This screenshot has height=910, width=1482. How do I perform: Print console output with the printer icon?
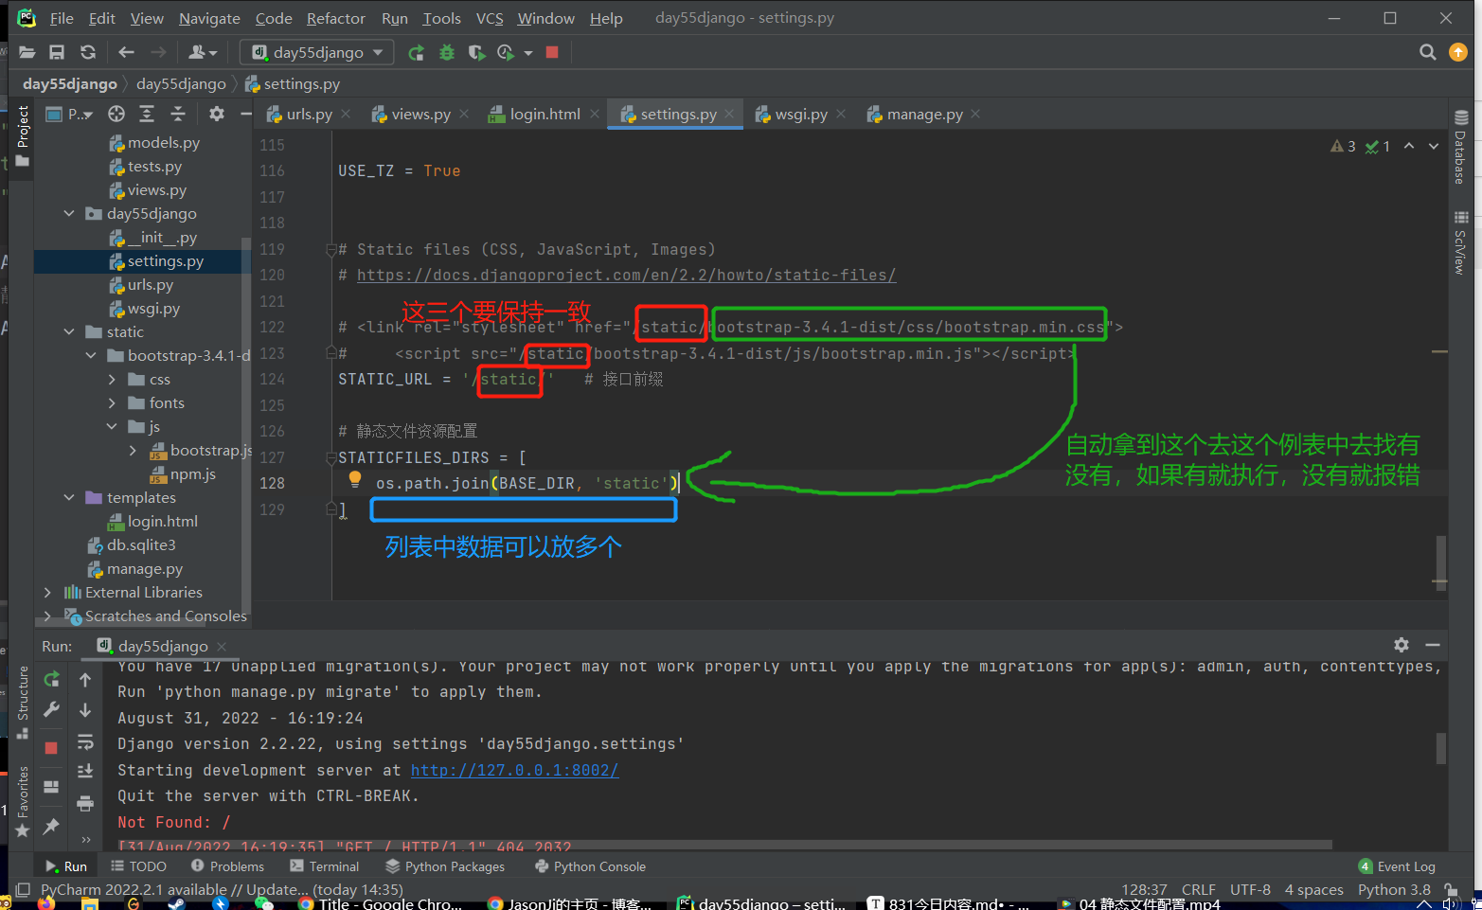tap(85, 804)
